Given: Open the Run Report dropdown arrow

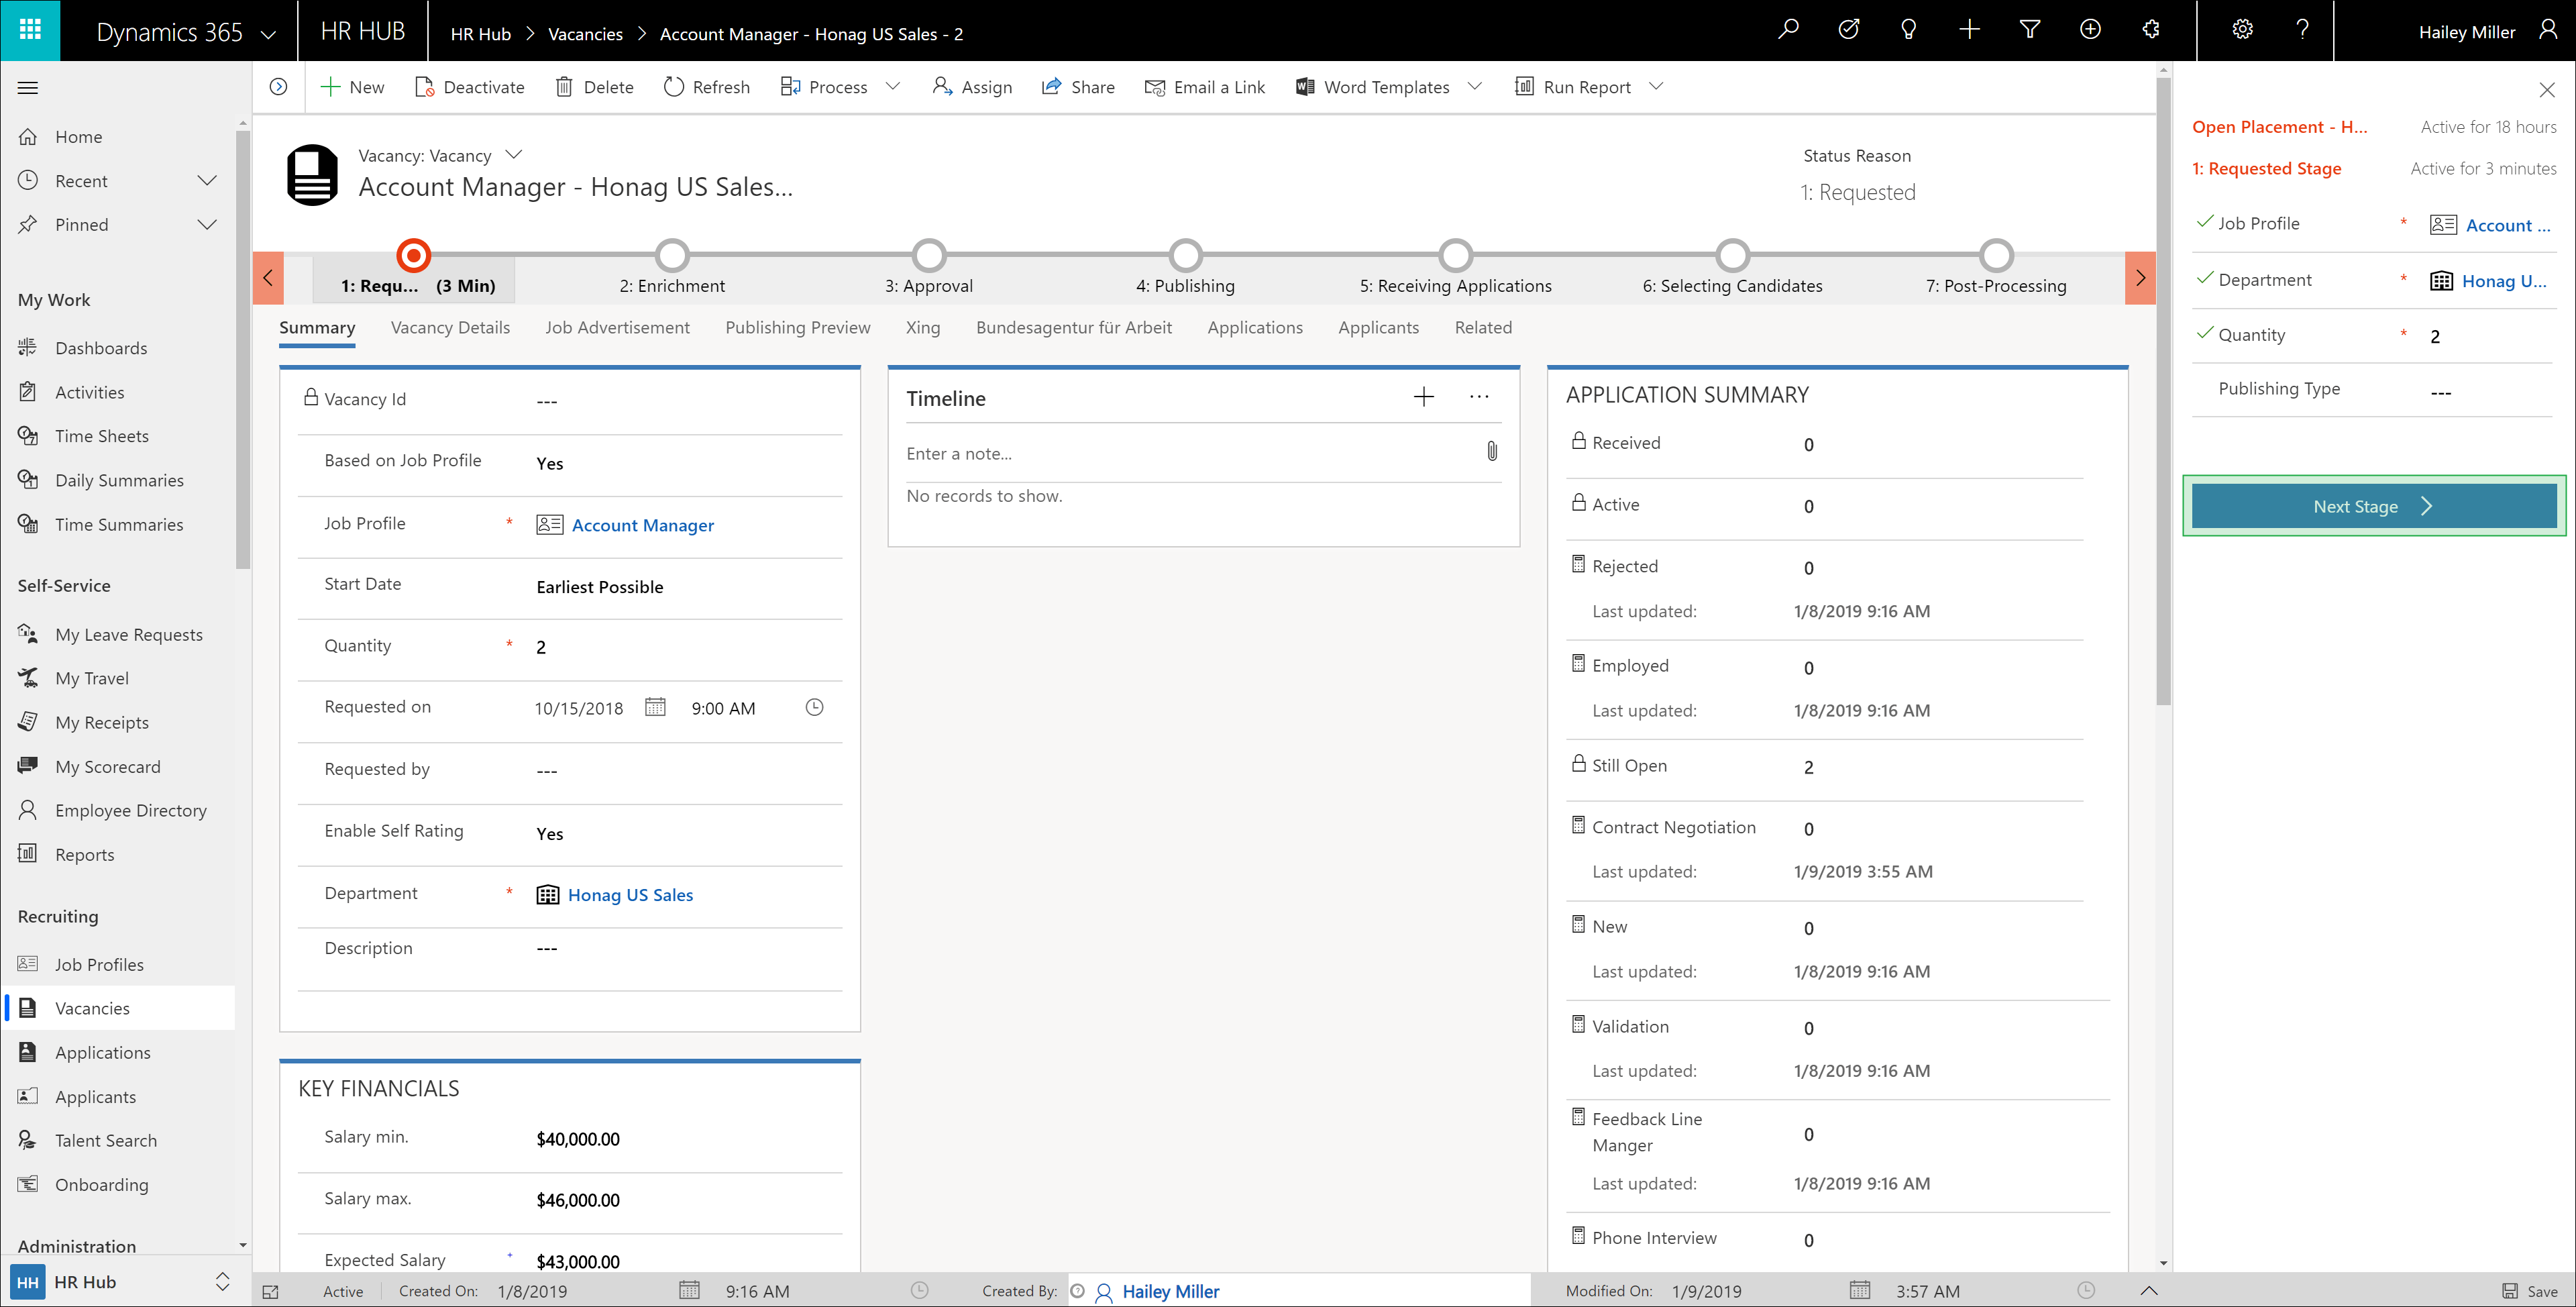Looking at the screenshot, I should (x=1656, y=87).
